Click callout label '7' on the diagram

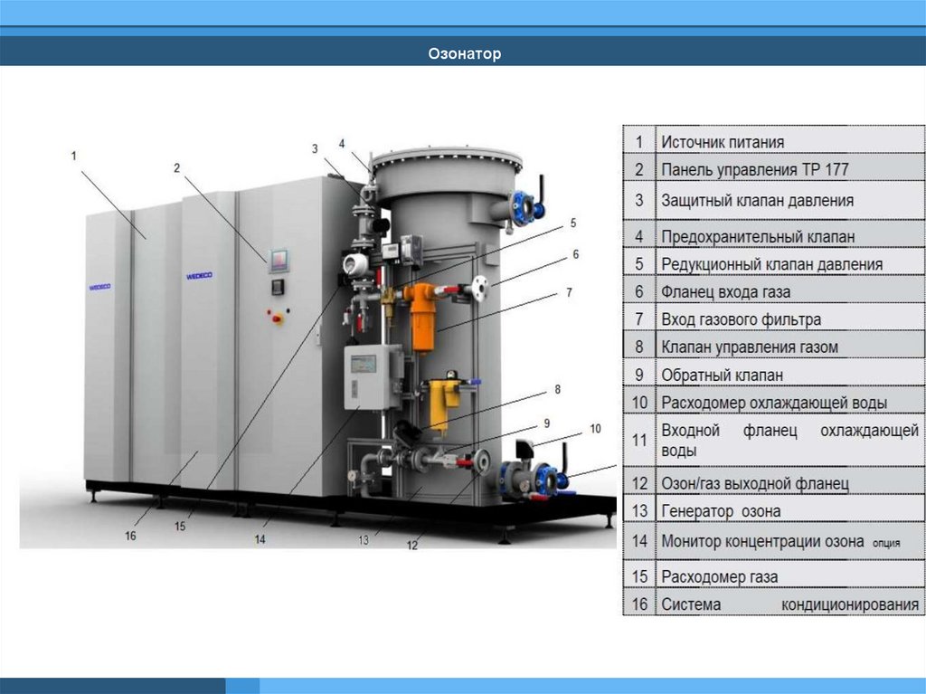point(569,292)
